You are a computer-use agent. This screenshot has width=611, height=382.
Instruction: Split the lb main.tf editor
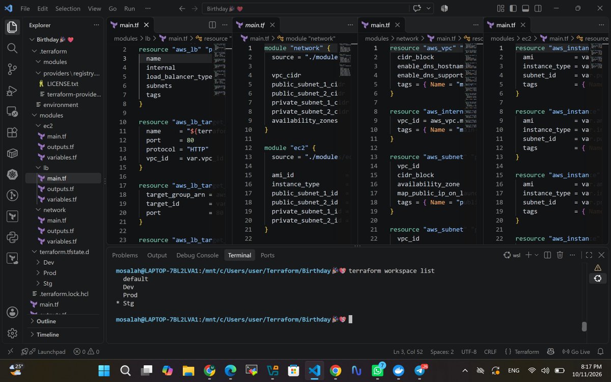(x=212, y=25)
